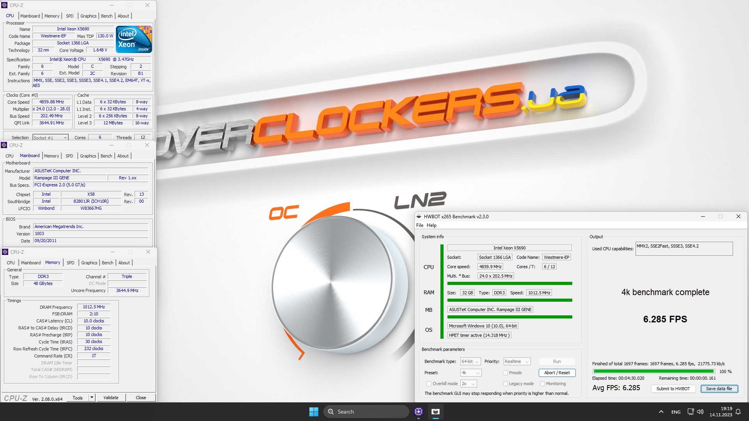
Task: Click the CPU-Z Tools button
Action: pos(78,398)
